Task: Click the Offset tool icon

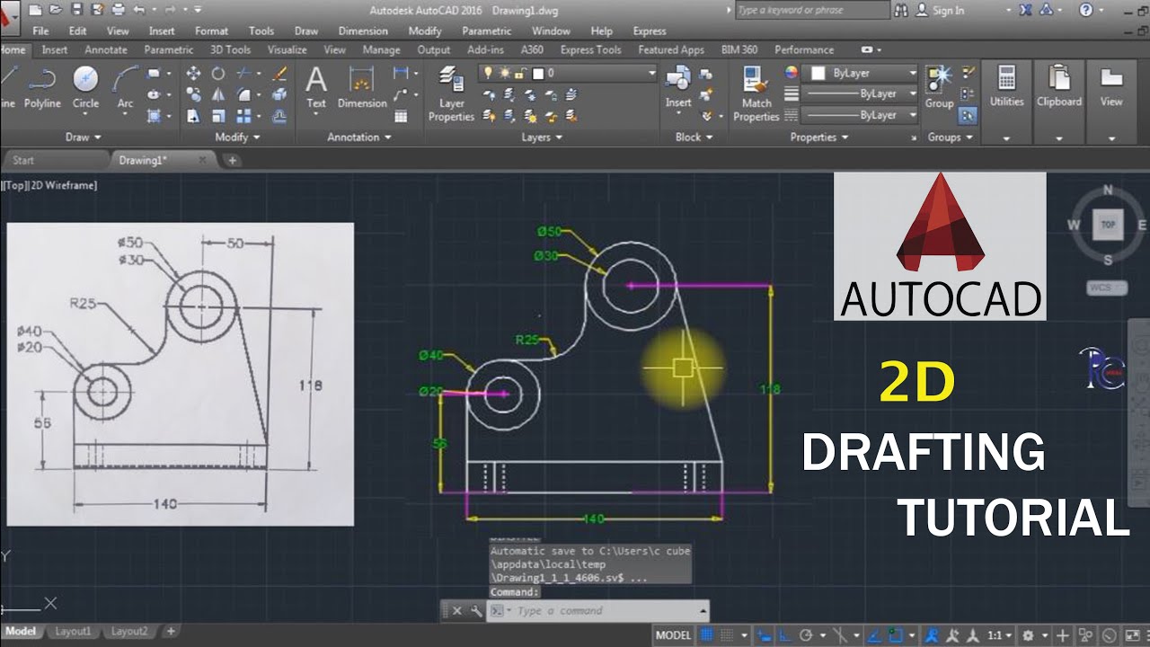Action: pos(279,116)
